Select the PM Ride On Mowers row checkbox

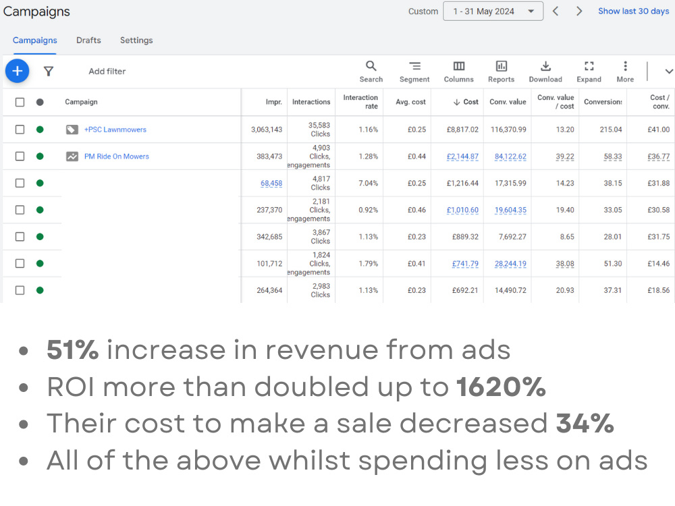(x=20, y=157)
